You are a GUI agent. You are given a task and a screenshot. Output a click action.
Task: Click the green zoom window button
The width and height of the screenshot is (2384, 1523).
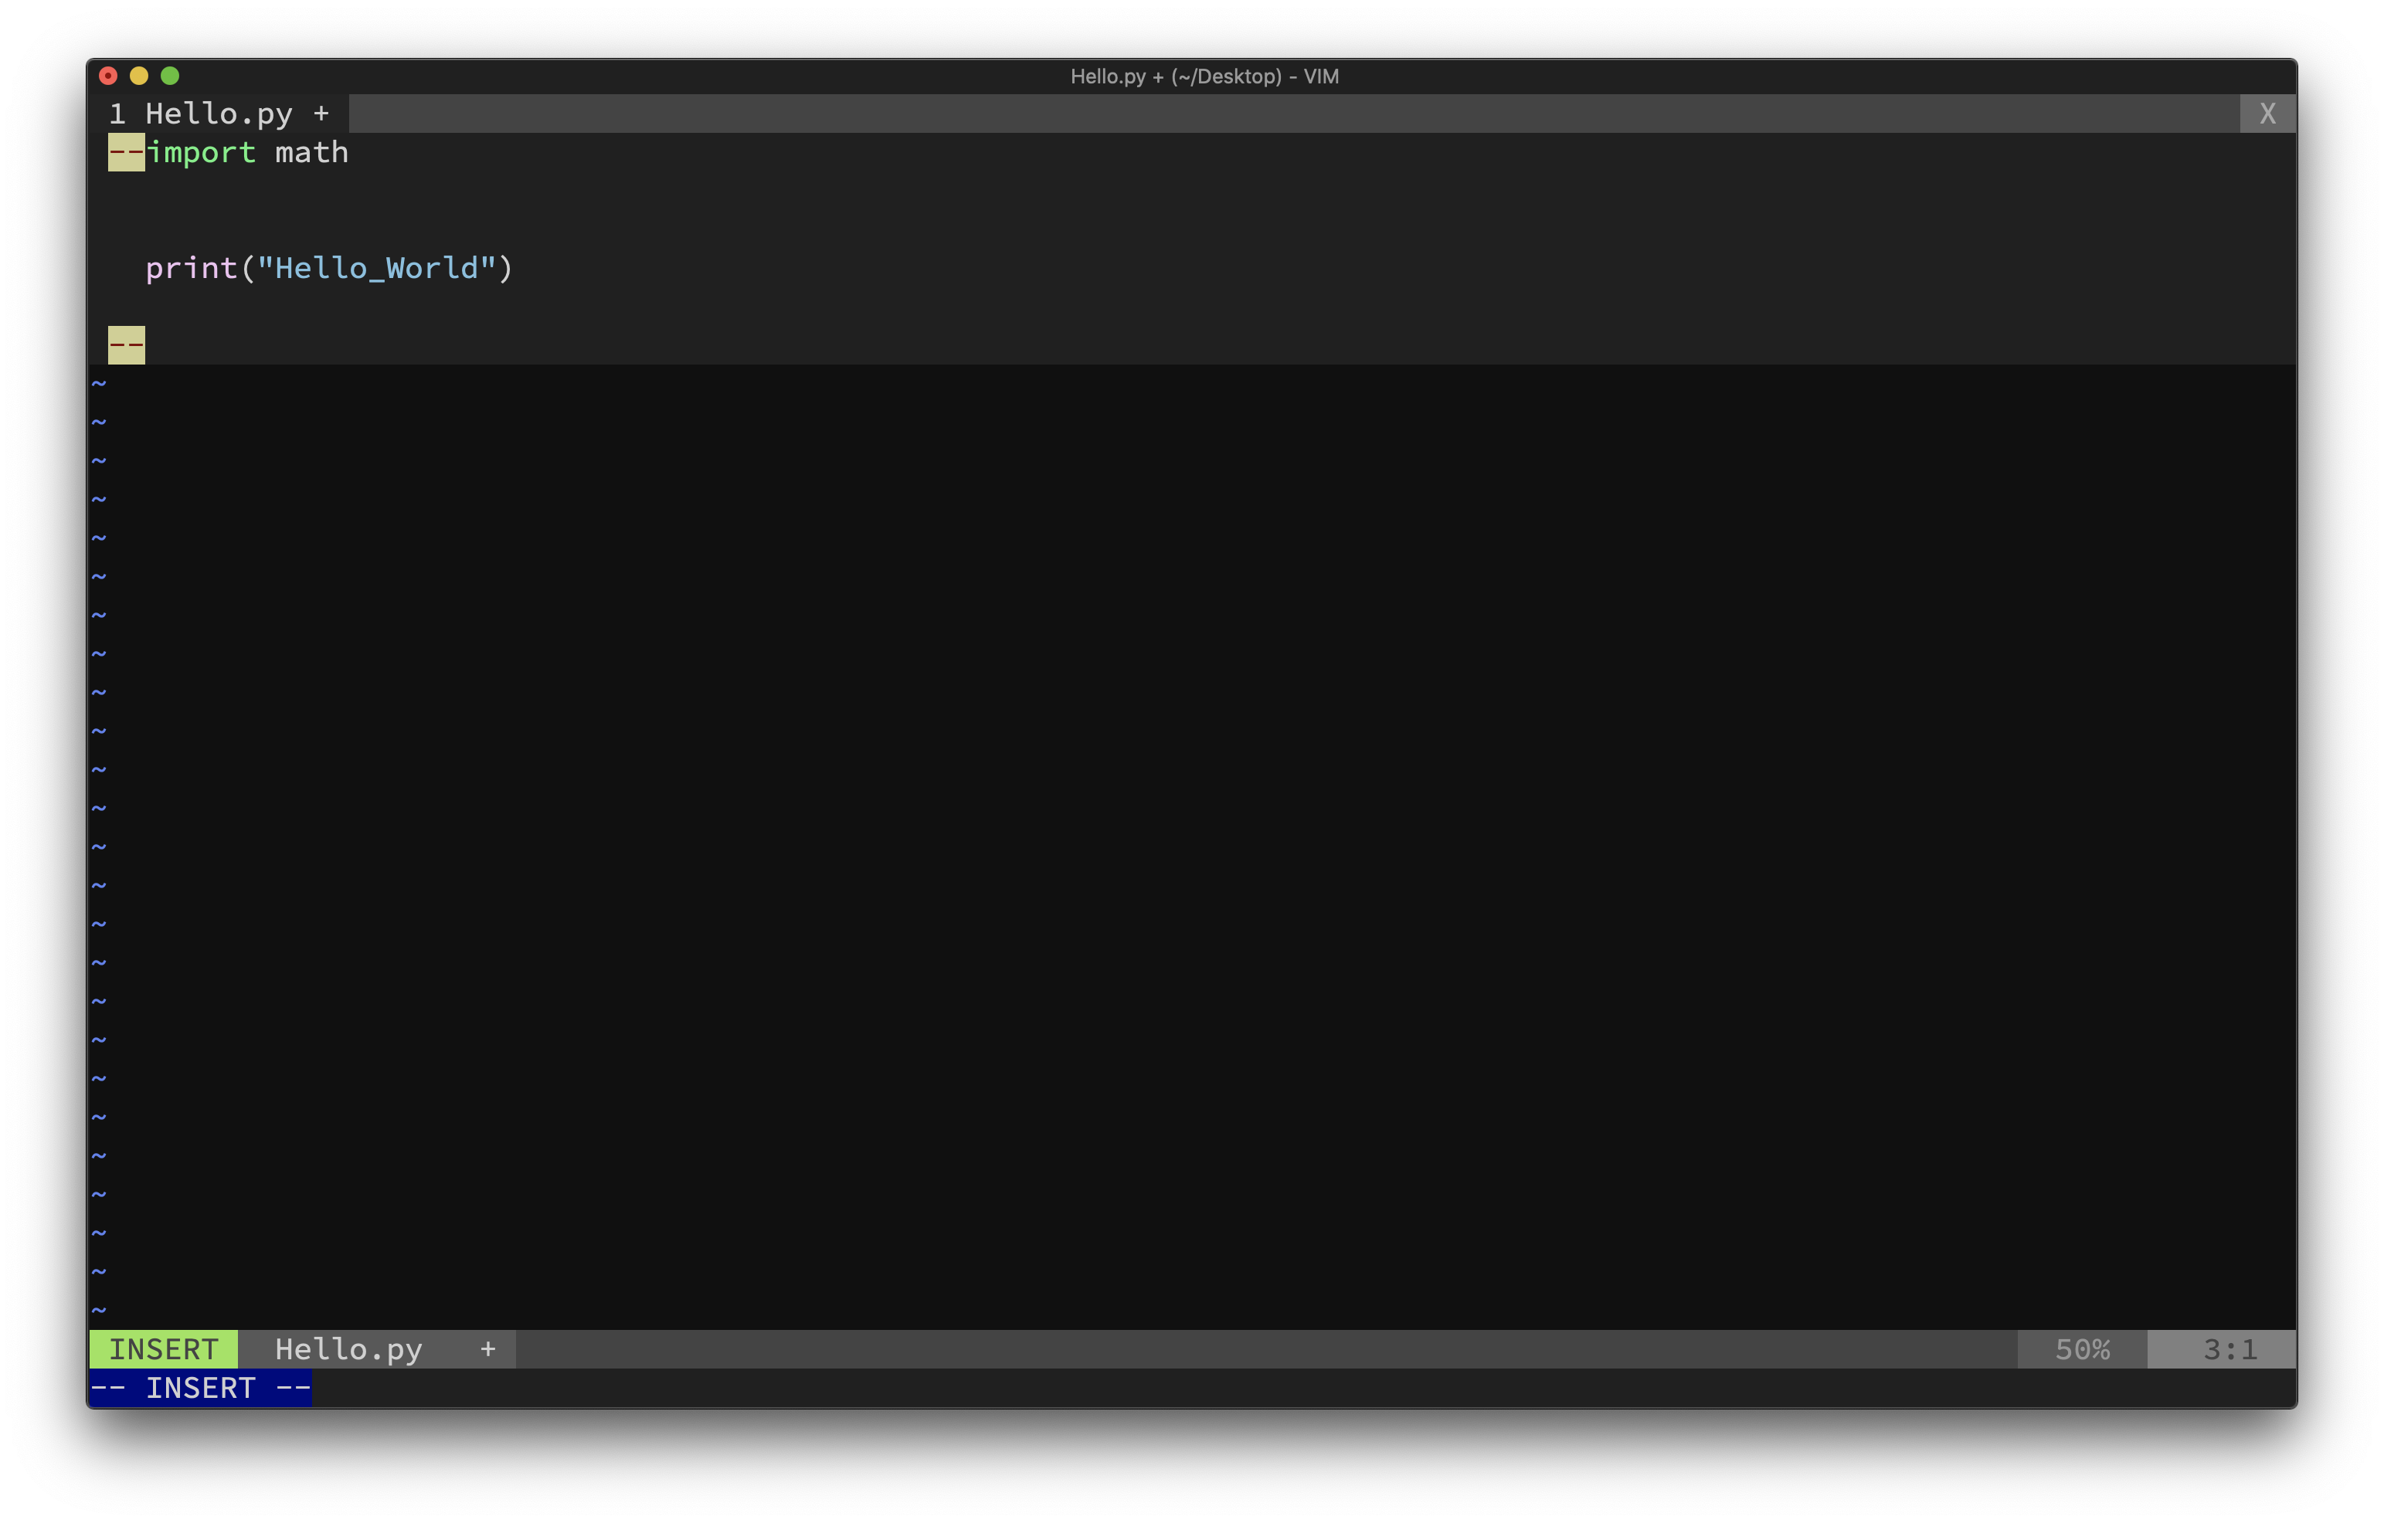170,75
